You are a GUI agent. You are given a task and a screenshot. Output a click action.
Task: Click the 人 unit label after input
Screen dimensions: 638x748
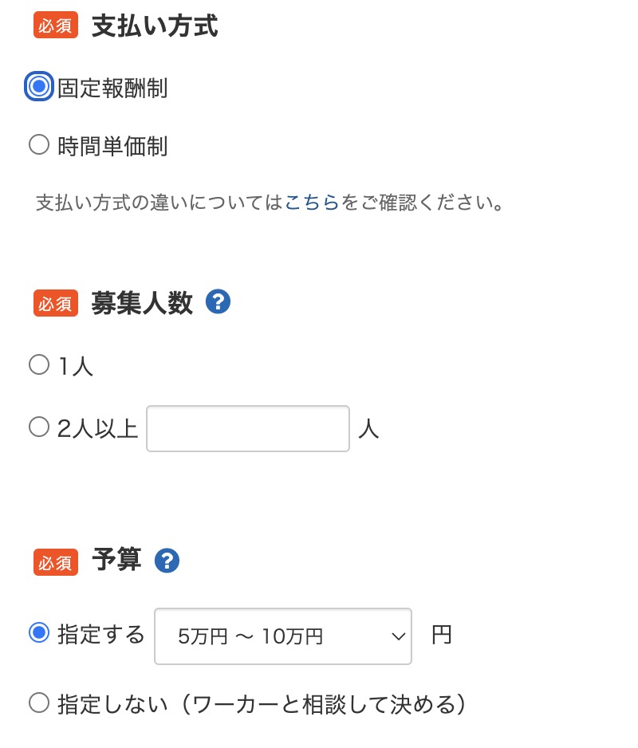[x=368, y=429]
